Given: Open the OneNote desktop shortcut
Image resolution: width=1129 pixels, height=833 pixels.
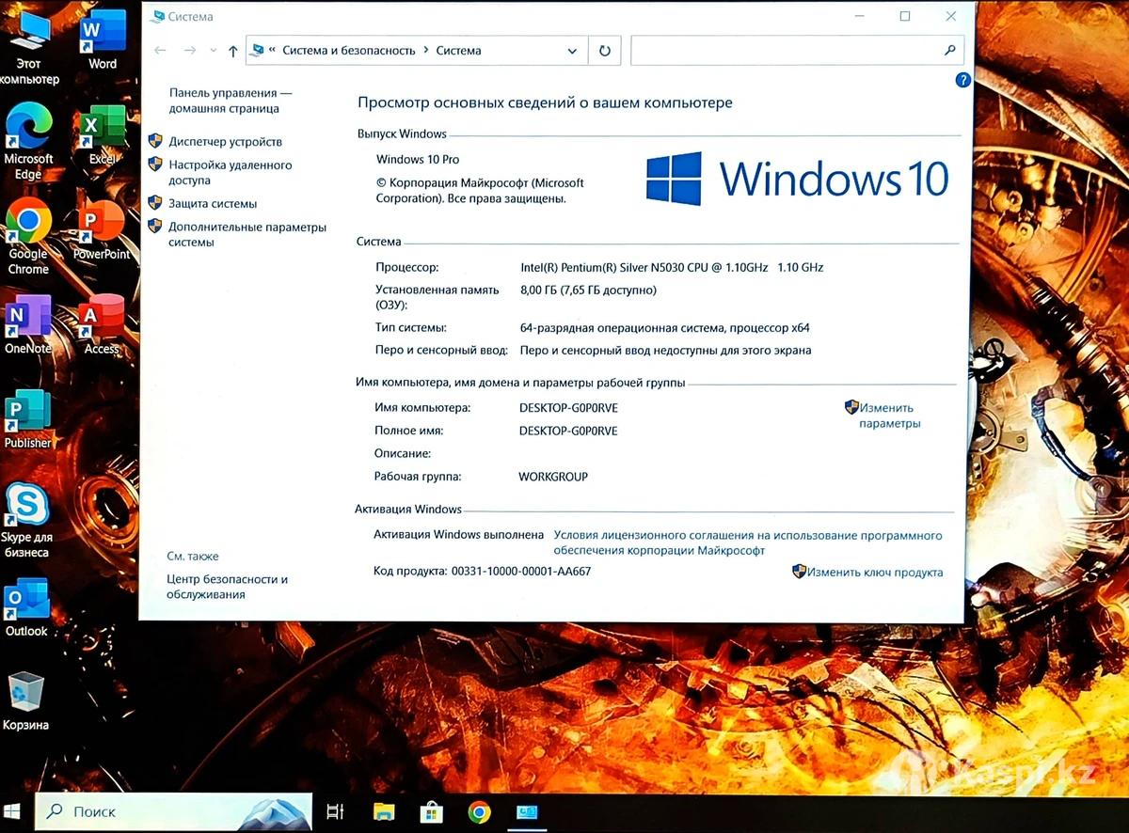Looking at the screenshot, I should [28, 324].
